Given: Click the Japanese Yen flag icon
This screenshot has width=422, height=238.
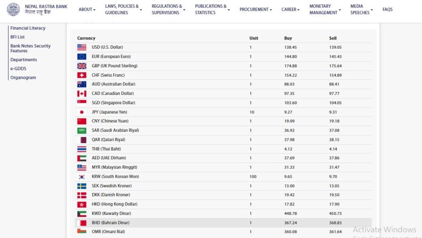Looking at the screenshot, I should pyautogui.click(x=82, y=112).
